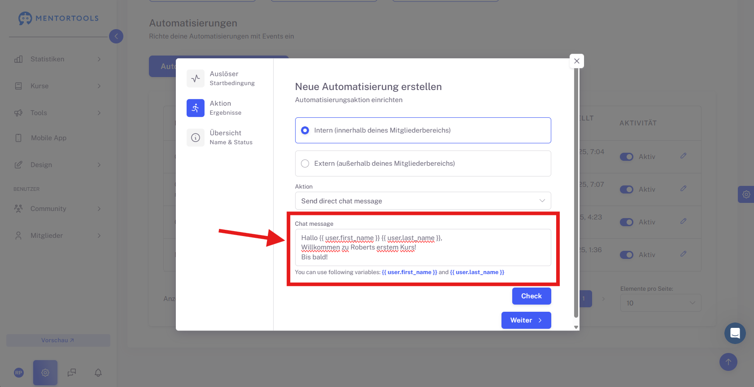Open the support chat bubble widget
The width and height of the screenshot is (754, 387).
(x=735, y=333)
